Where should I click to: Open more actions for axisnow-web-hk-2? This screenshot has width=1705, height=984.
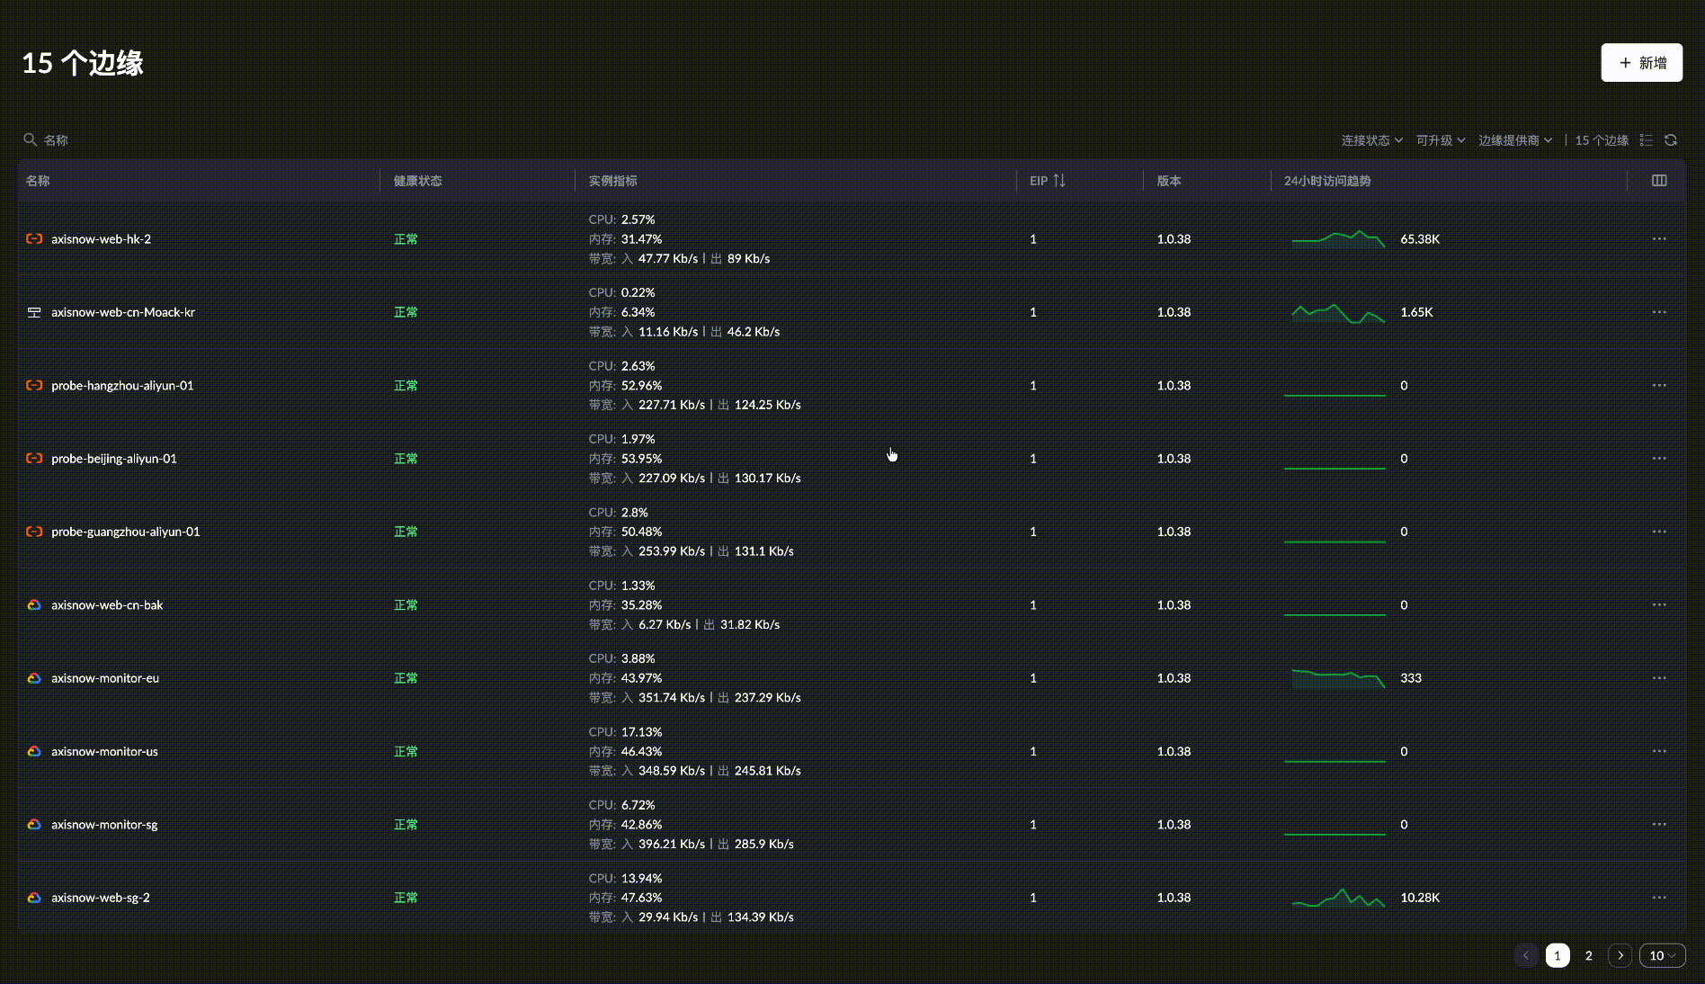pos(1659,239)
